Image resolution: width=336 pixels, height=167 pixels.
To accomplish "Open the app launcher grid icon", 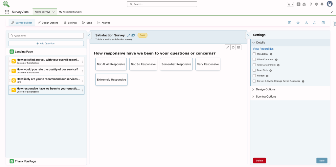I will pos(7,12).
